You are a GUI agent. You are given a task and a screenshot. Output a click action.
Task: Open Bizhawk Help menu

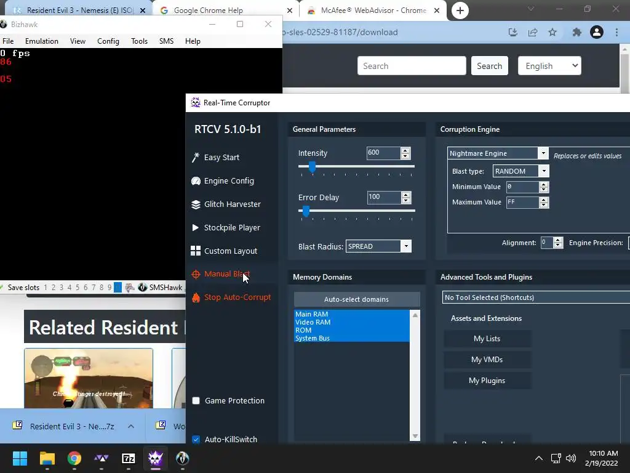click(x=193, y=41)
